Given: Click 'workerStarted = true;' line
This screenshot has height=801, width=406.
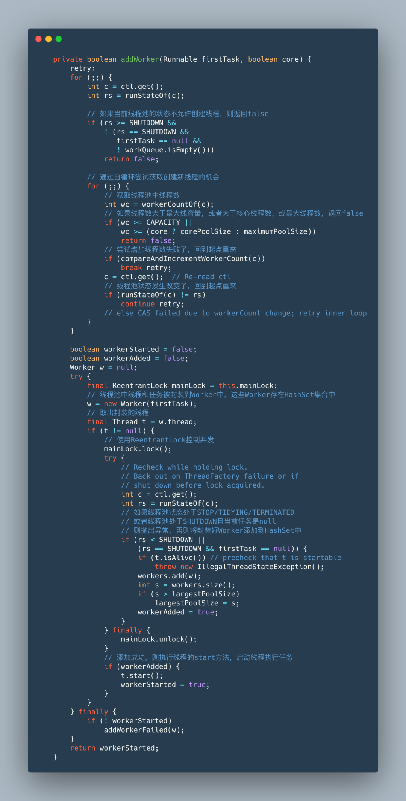Looking at the screenshot, I should pos(165,684).
